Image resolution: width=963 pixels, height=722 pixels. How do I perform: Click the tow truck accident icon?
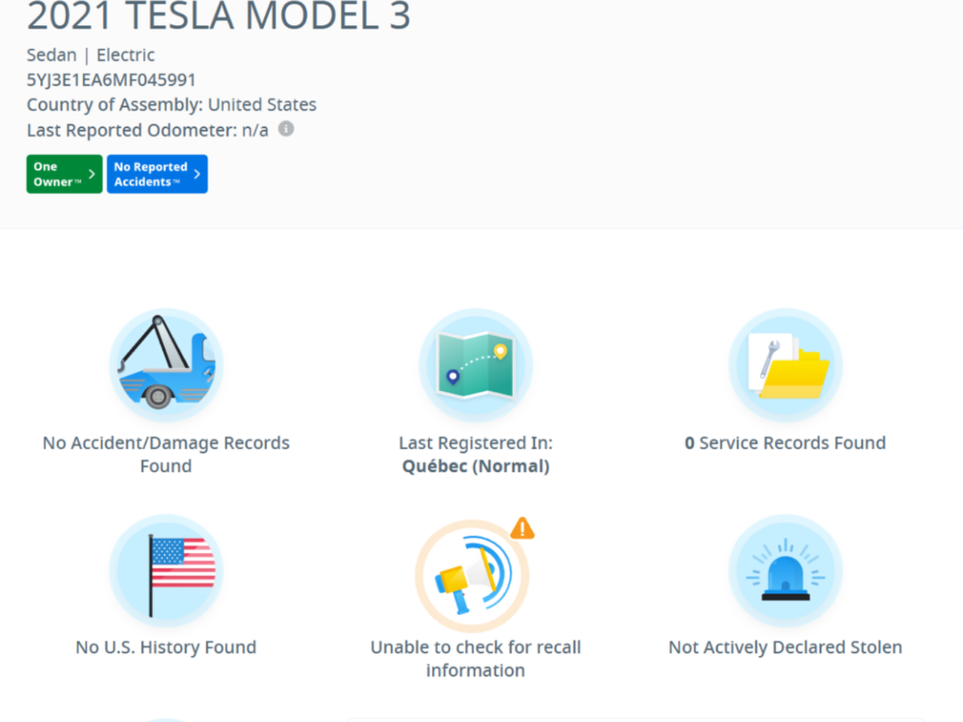[166, 366]
